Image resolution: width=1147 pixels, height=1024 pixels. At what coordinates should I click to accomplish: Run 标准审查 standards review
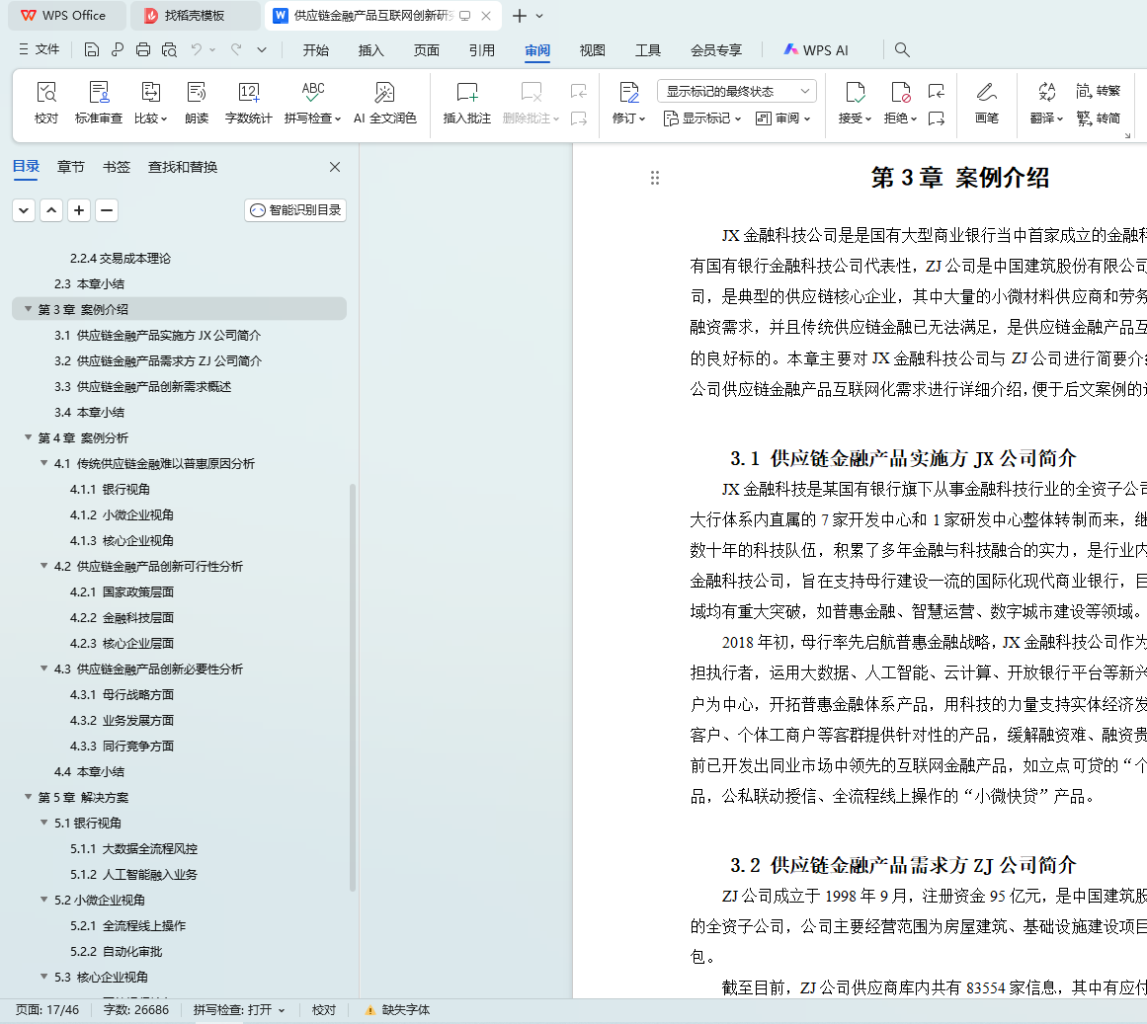[x=98, y=103]
